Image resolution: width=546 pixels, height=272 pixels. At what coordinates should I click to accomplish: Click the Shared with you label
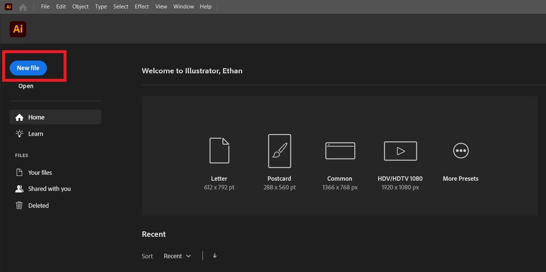point(50,189)
